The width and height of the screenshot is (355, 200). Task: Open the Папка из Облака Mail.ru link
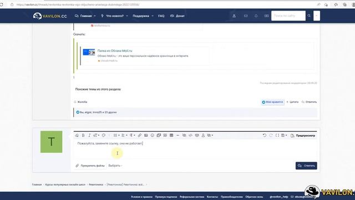tap(115, 51)
